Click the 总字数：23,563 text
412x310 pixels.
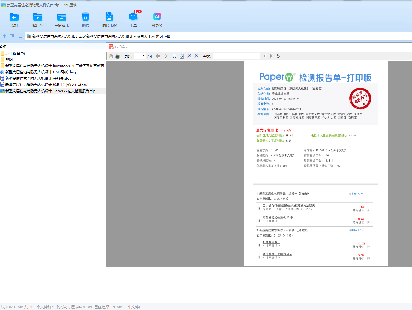325,151
